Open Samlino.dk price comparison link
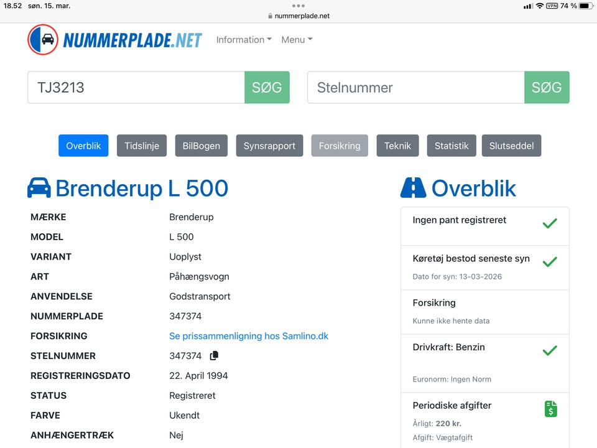This screenshot has height=448, width=597. (249, 336)
